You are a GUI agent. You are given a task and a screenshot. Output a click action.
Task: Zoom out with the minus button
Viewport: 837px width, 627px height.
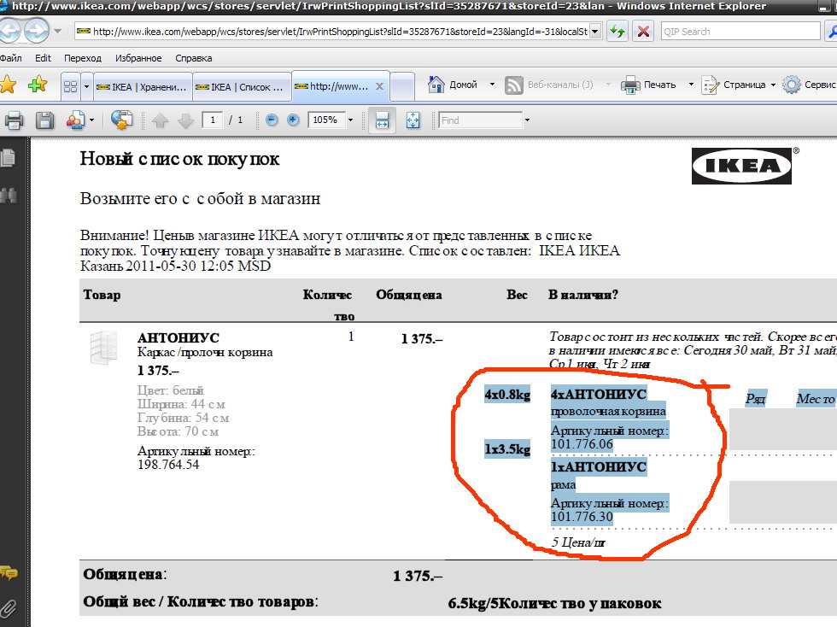[272, 120]
